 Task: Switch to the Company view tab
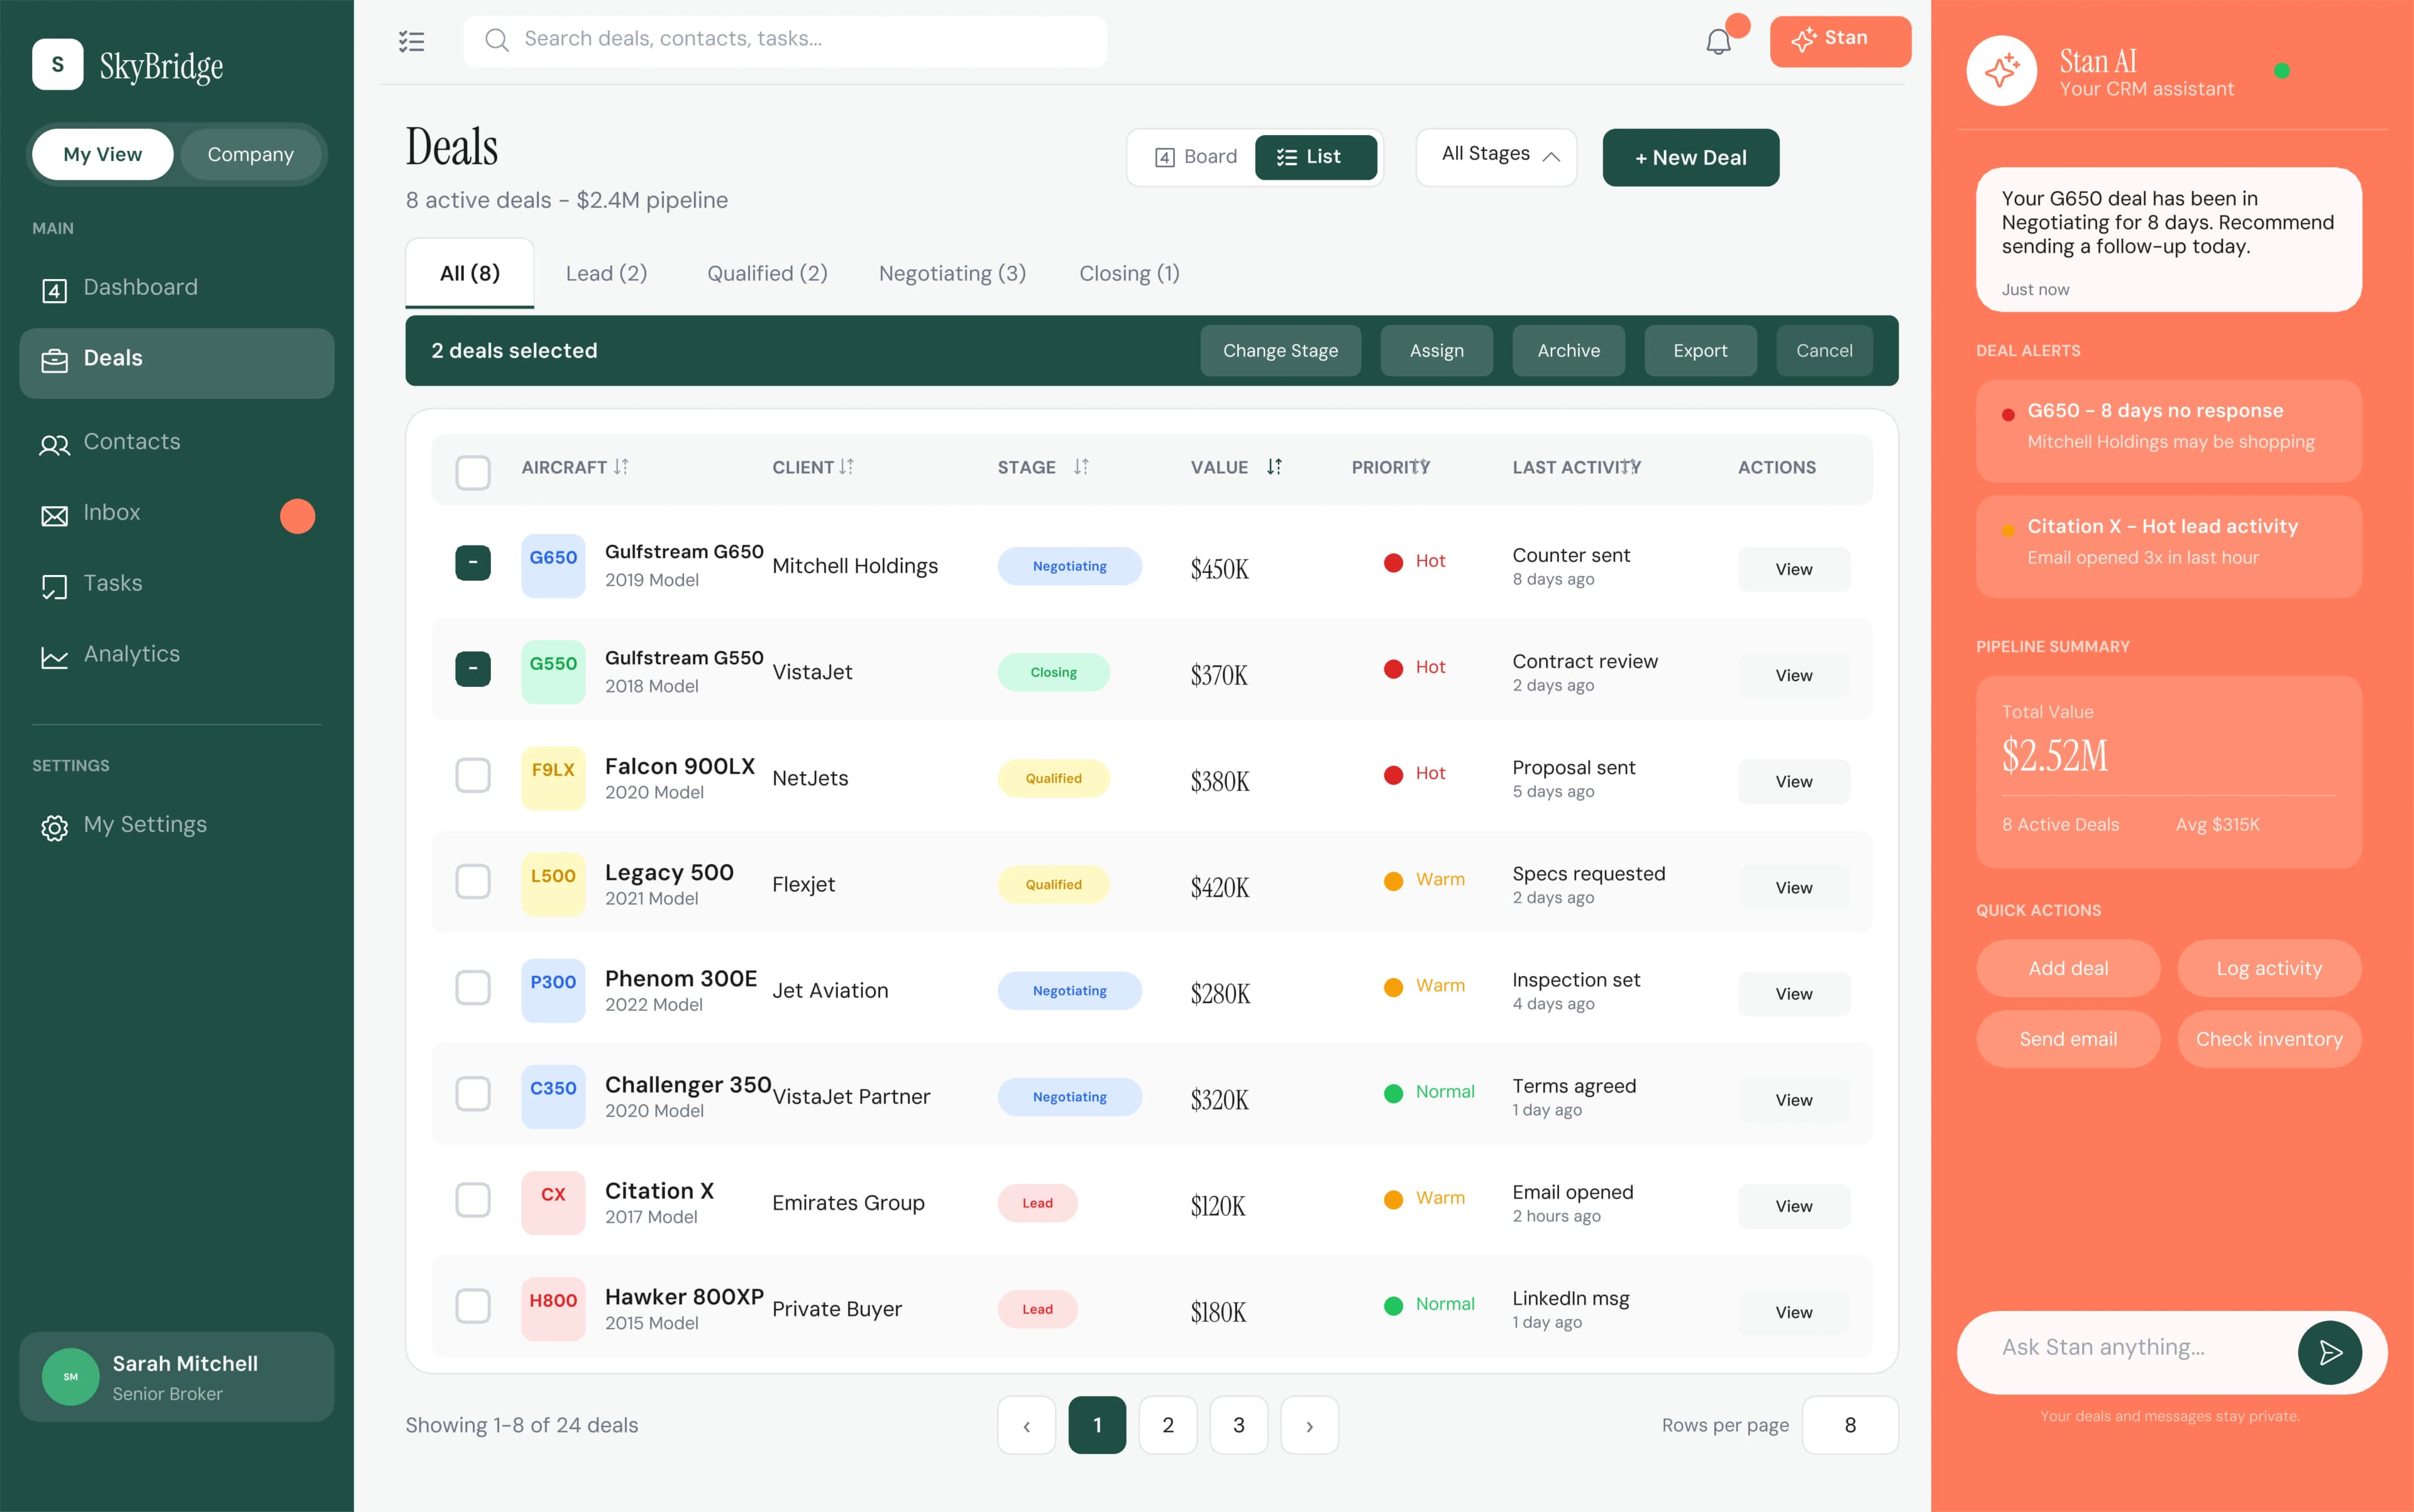coord(251,154)
